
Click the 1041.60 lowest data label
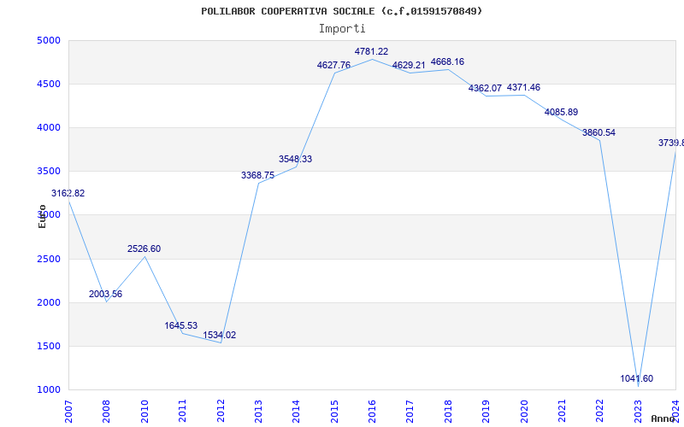[637, 379]
